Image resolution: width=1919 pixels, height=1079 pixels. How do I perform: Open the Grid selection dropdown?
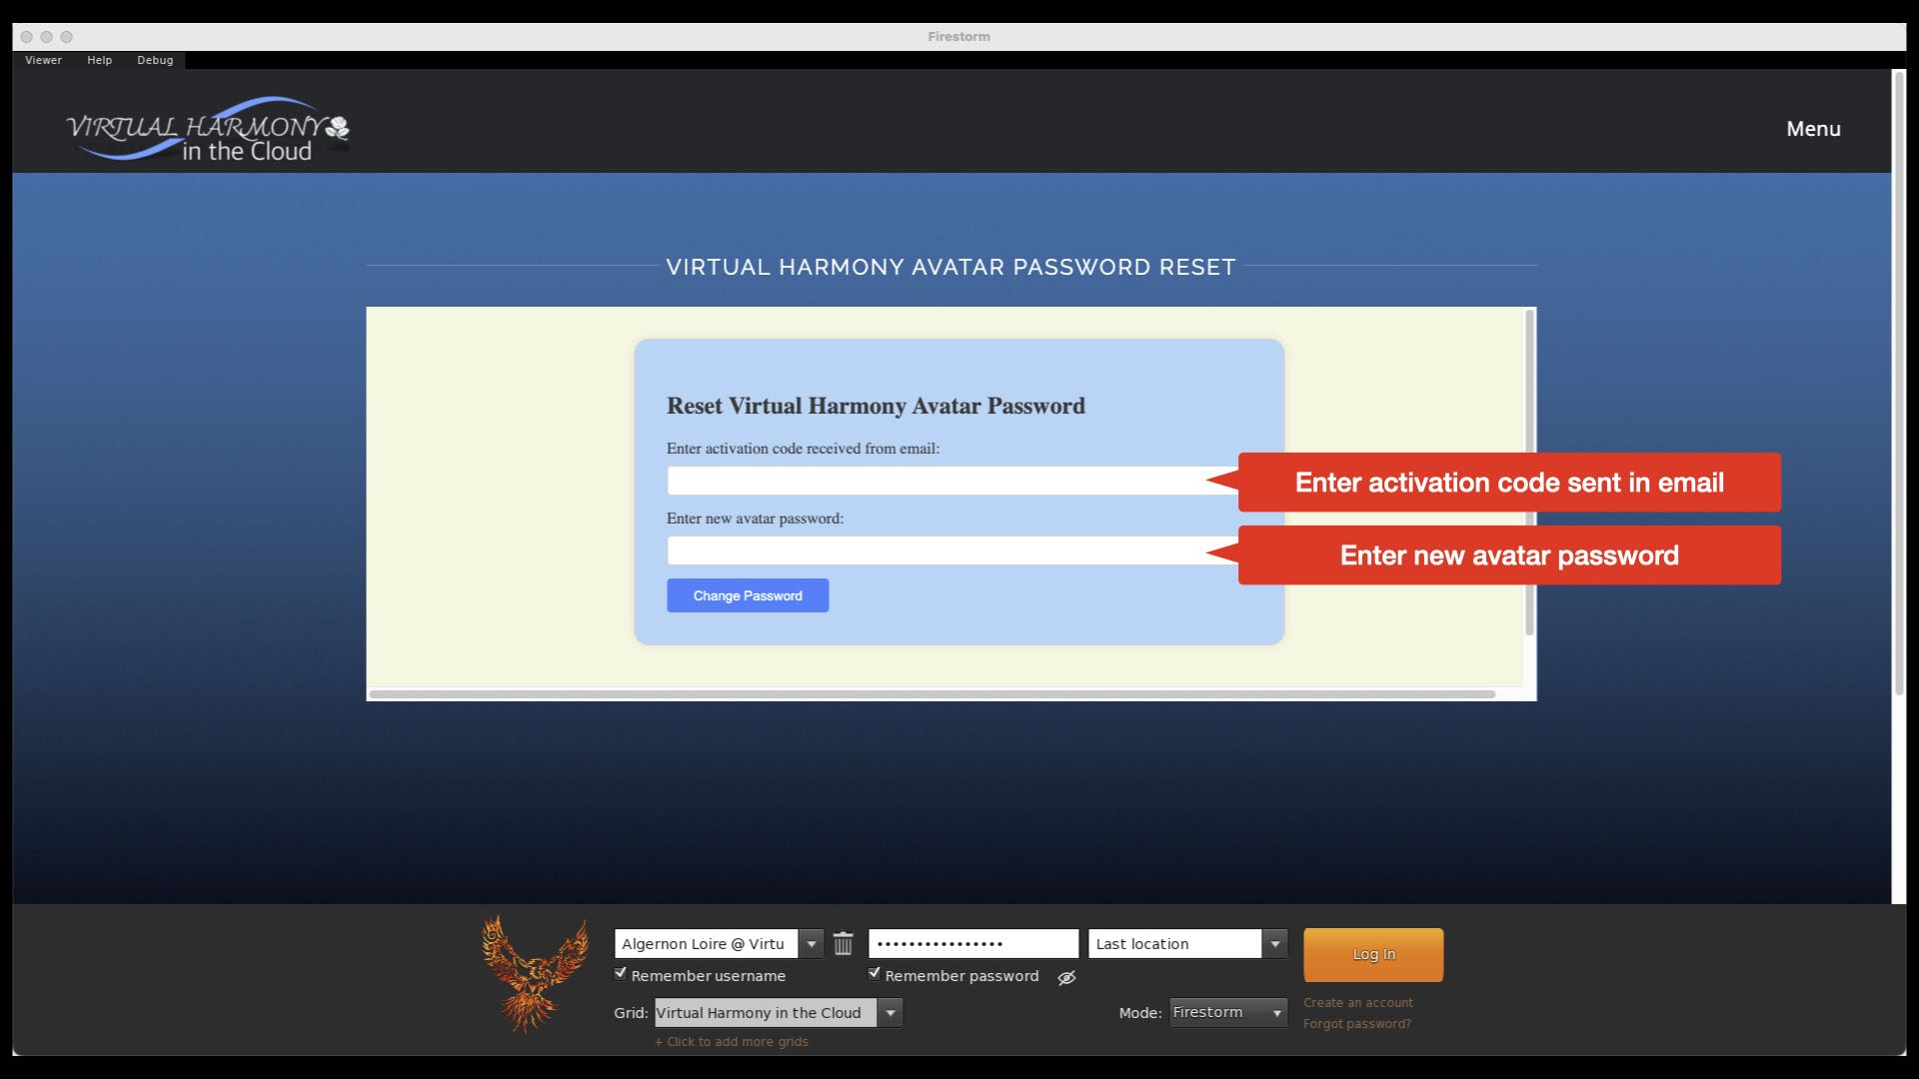click(890, 1012)
